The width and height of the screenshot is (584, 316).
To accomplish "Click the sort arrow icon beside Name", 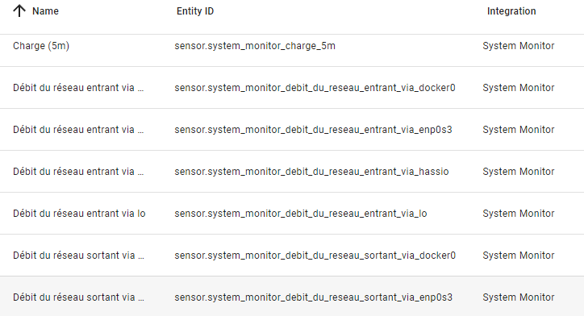I will pos(19,11).
